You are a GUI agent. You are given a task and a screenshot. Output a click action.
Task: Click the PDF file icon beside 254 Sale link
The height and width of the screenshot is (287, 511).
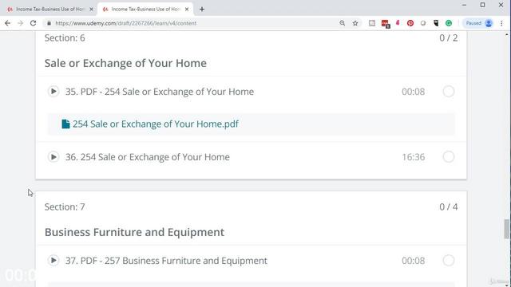tap(65, 124)
